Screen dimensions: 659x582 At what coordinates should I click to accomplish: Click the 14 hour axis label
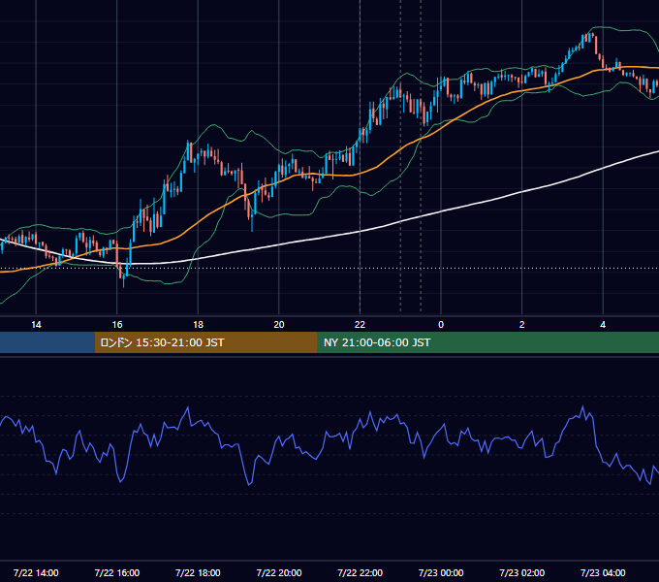click(36, 325)
